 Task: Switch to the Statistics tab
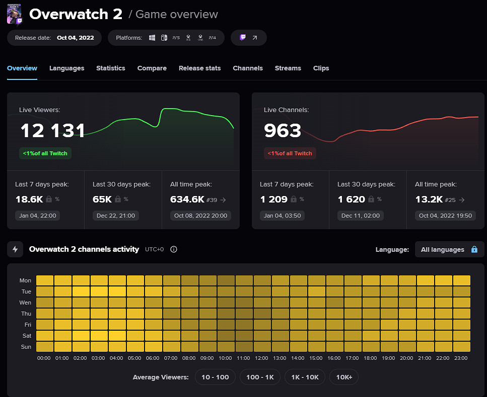(110, 68)
